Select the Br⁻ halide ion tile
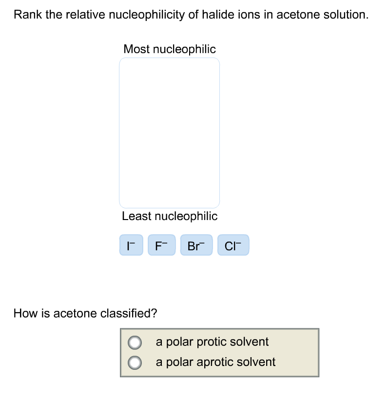 [x=196, y=245]
